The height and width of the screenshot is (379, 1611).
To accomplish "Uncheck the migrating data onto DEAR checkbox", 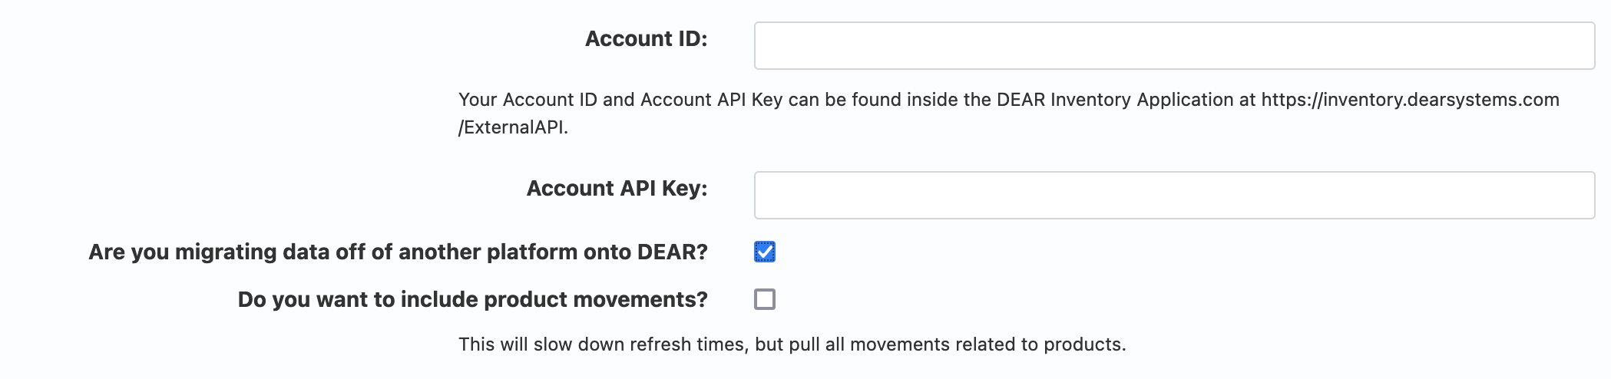I will pyautogui.click(x=765, y=252).
